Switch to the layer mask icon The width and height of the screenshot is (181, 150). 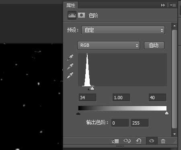(x=82, y=15)
